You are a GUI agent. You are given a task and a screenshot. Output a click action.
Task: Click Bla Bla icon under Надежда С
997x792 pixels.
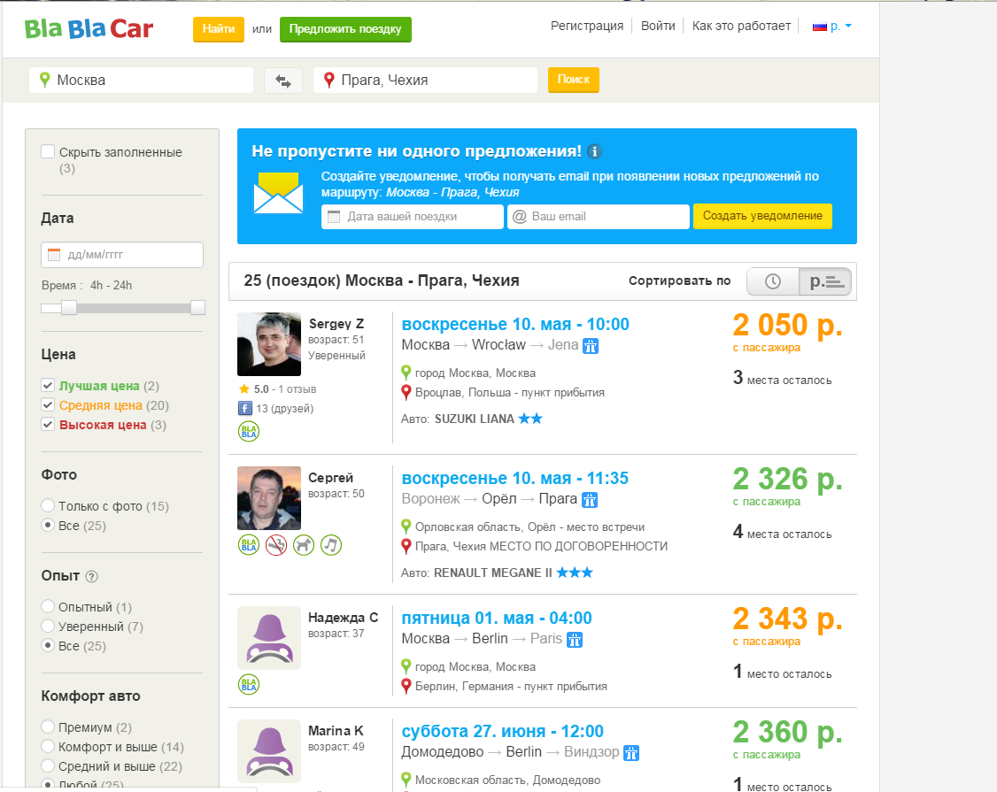click(x=249, y=685)
